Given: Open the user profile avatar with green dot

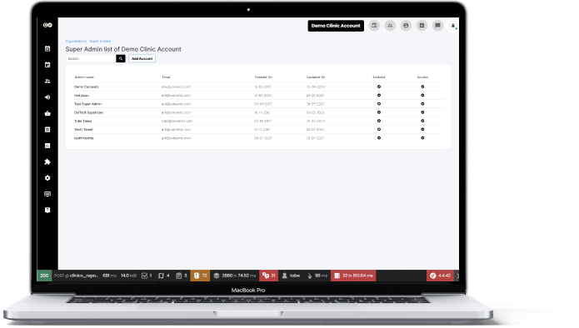Looking at the screenshot, I should [453, 26].
